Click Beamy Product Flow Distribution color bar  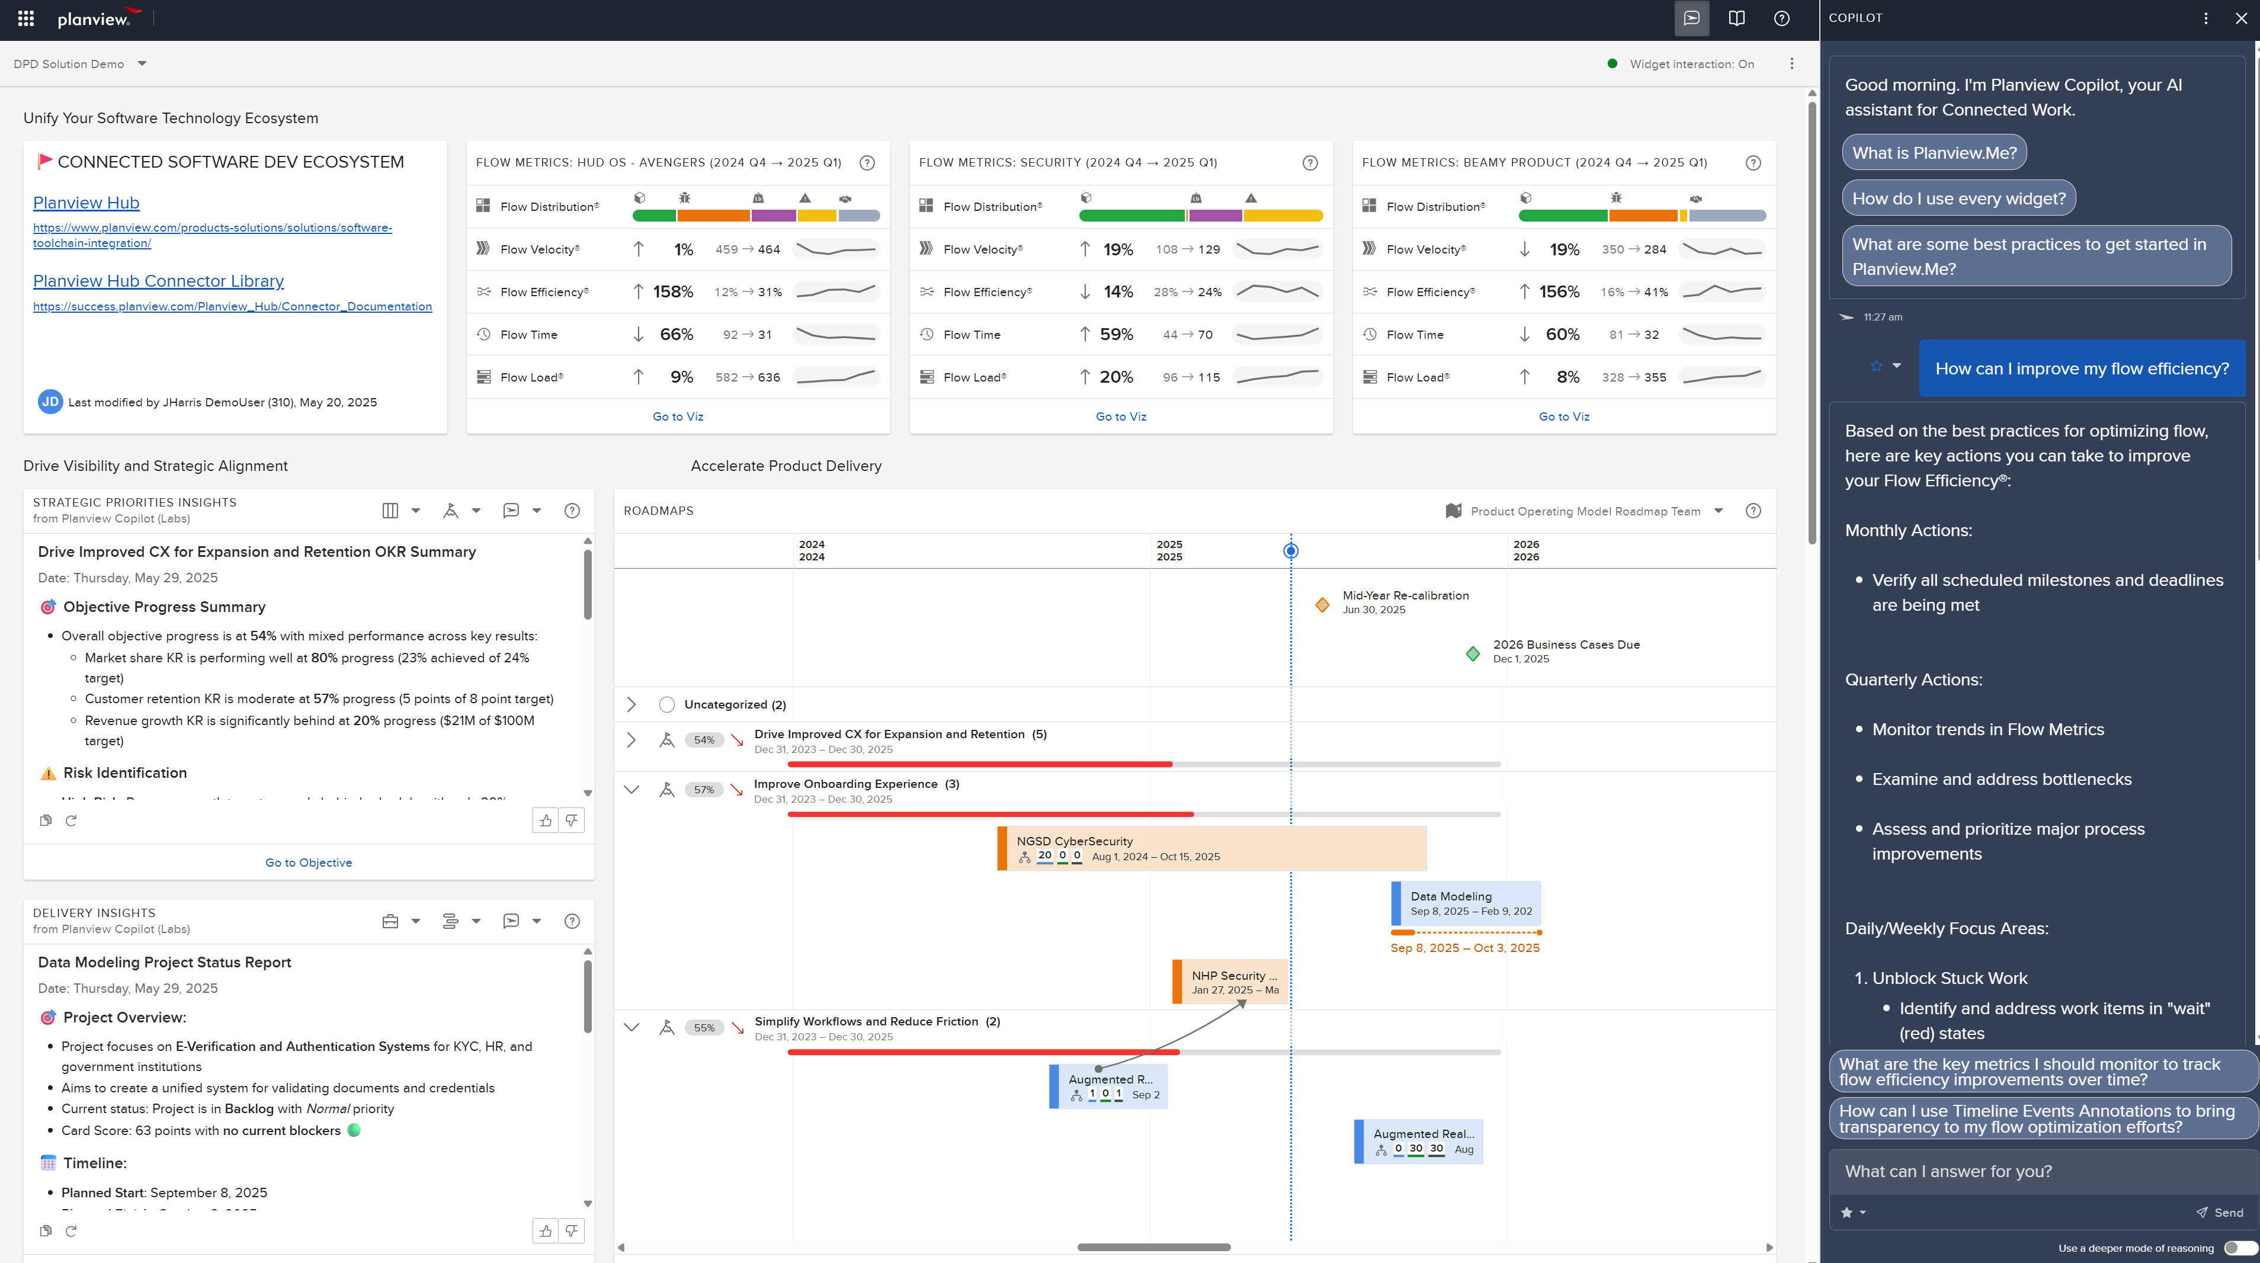pos(1642,216)
